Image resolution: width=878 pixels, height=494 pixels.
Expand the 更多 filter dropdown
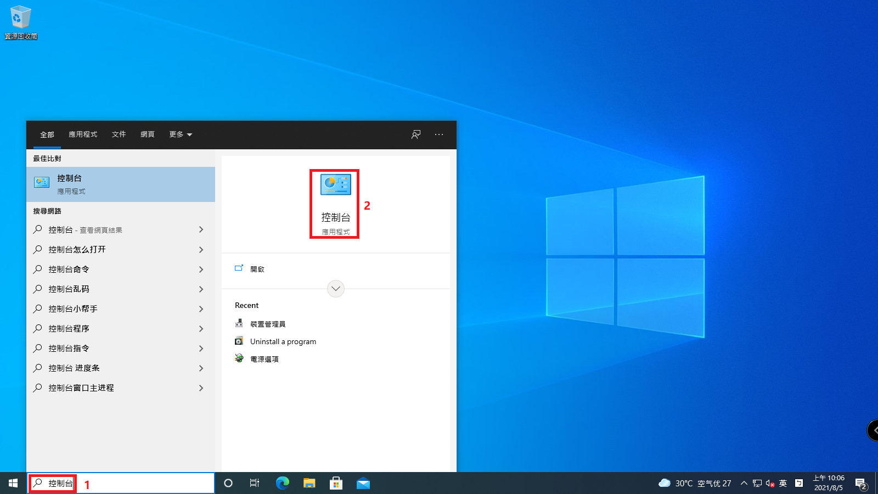[181, 134]
